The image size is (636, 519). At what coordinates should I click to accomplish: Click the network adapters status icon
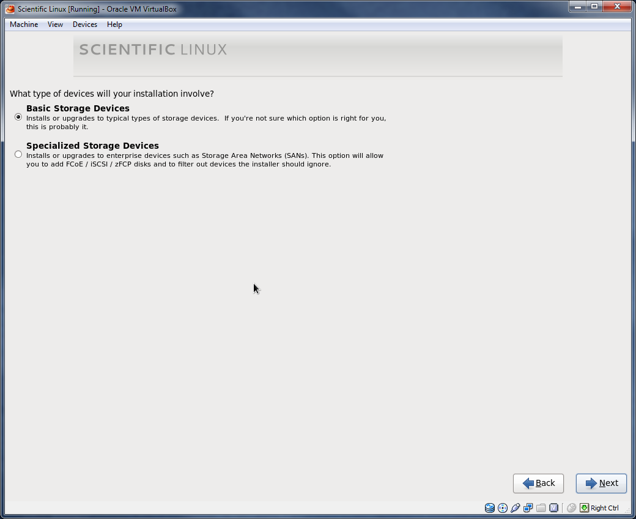pyautogui.click(x=528, y=507)
